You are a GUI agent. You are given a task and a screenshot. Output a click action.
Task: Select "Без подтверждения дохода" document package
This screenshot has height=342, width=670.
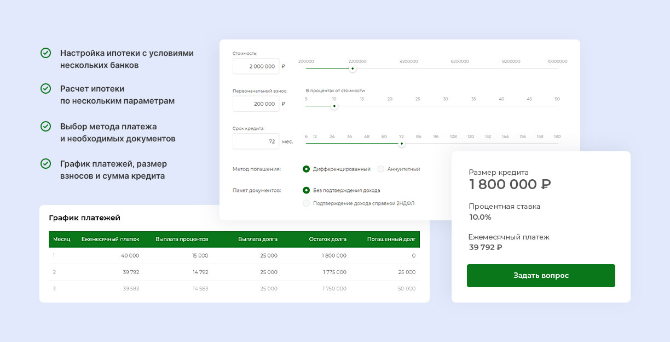(307, 190)
